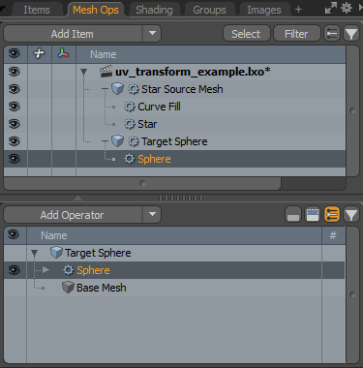Click the horizontal scrollbar under the item list
This screenshot has height=368, width=363.
point(142,183)
